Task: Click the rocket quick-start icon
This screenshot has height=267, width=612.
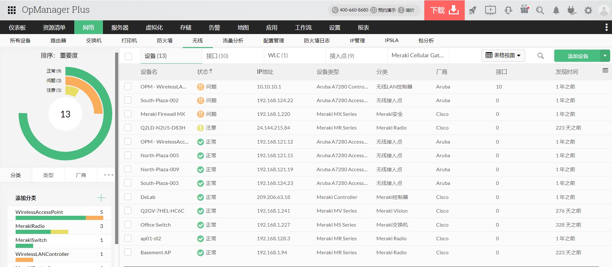Action: click(472, 10)
